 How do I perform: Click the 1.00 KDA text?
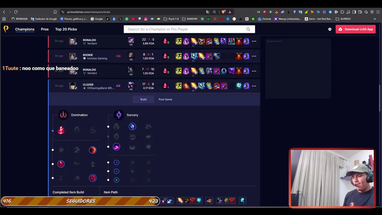pyautogui.click(x=148, y=59)
